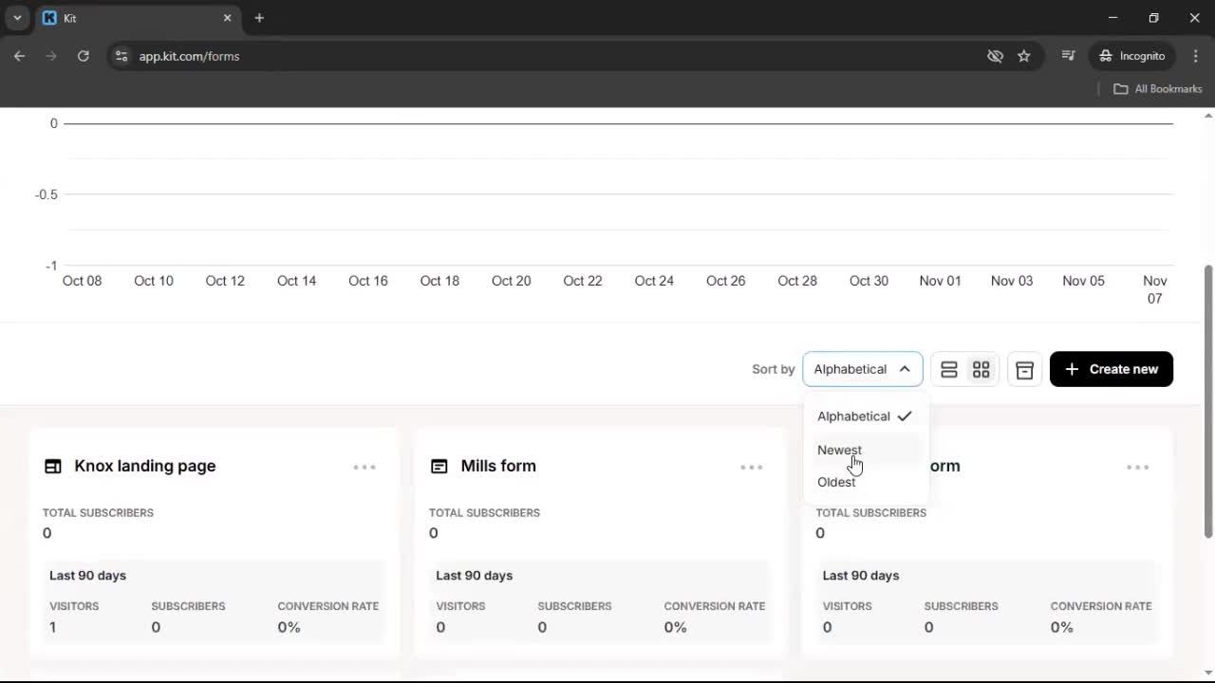This screenshot has width=1215, height=683.
Task: Click the Knox landing page icon
Action: 53,466
